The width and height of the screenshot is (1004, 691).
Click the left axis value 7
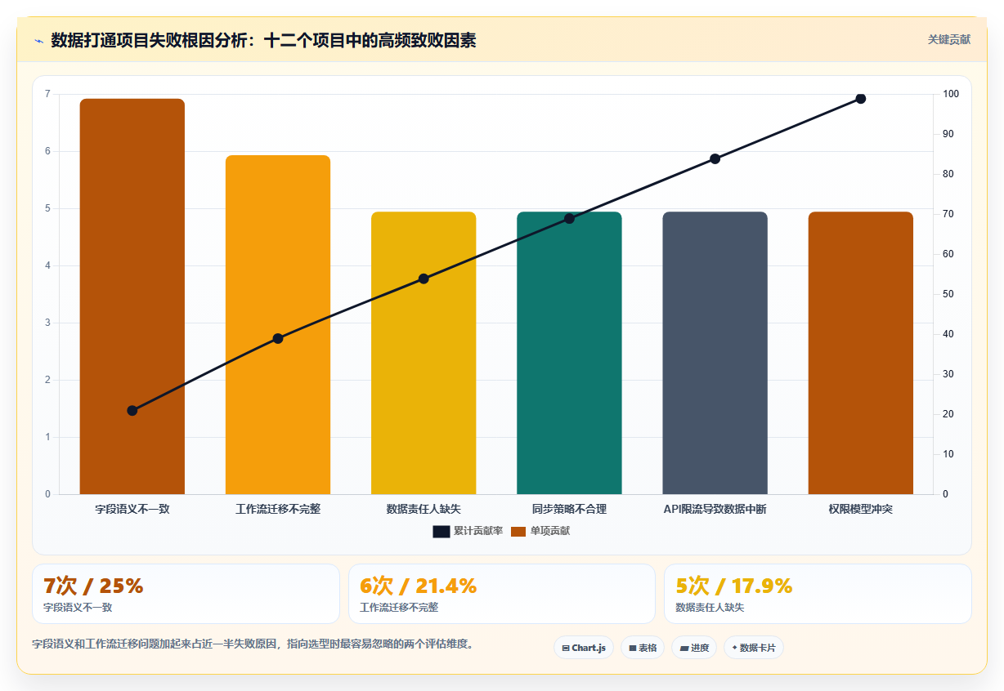47,94
